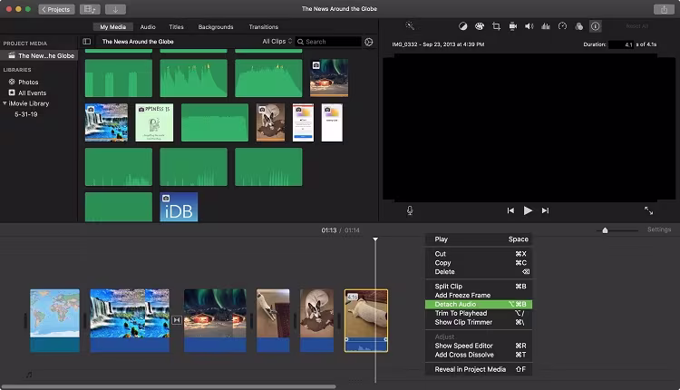This screenshot has height=390, width=680.
Task: Open the volume adjustment tool
Action: point(529,27)
